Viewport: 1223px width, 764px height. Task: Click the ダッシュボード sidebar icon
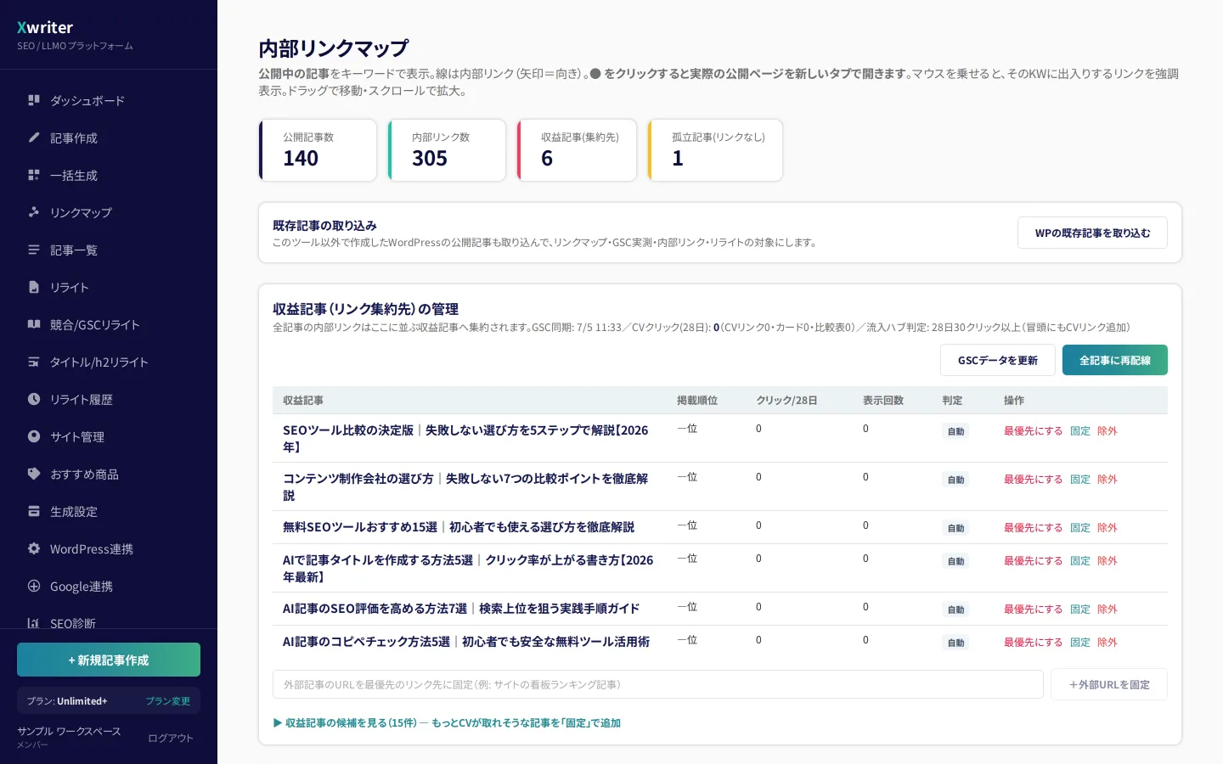[34, 100]
